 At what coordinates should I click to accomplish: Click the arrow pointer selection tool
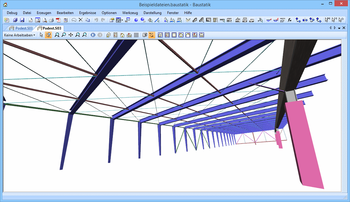click(41, 35)
